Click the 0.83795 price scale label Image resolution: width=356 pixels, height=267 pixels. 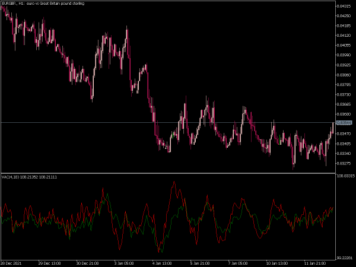pyautogui.click(x=344, y=85)
